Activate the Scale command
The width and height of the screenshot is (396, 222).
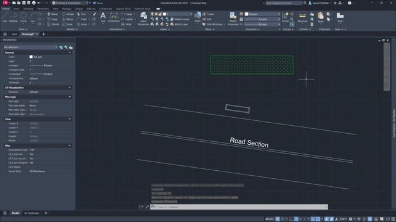[x=67, y=24]
